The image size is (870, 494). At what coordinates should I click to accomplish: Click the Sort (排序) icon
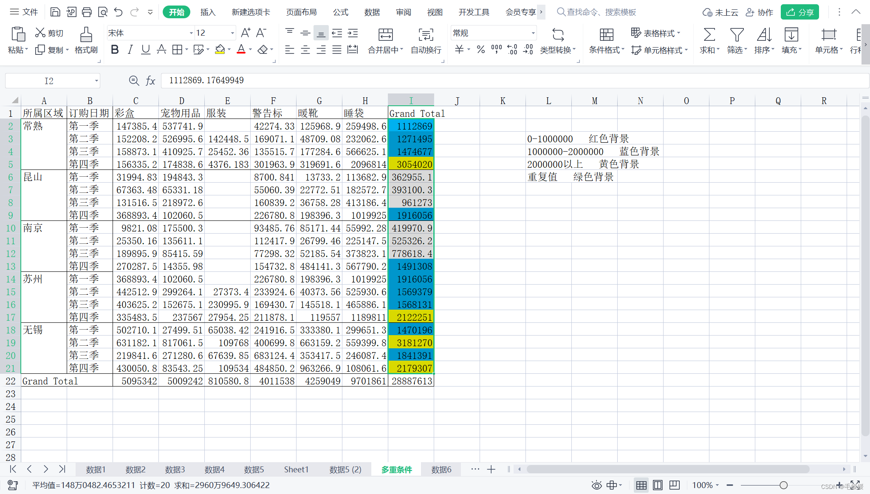764,35
